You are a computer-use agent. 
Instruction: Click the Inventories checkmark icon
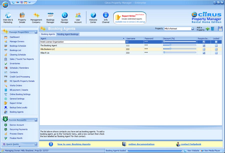[6, 64]
